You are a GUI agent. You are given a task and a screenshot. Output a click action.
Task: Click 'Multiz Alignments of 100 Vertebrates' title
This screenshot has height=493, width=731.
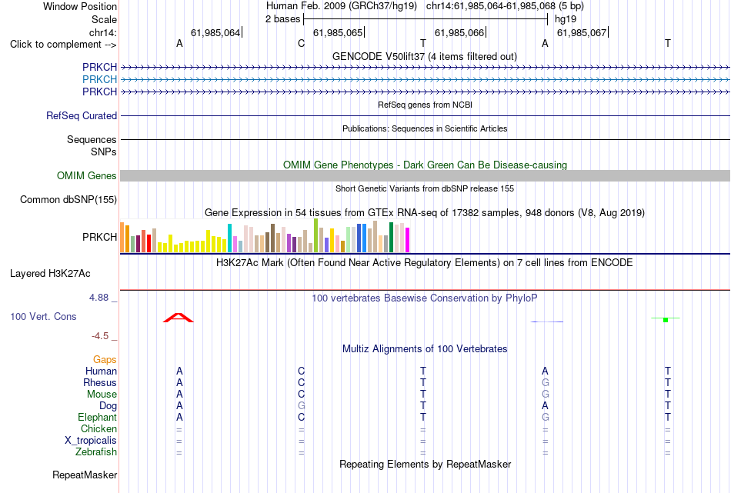pos(425,349)
